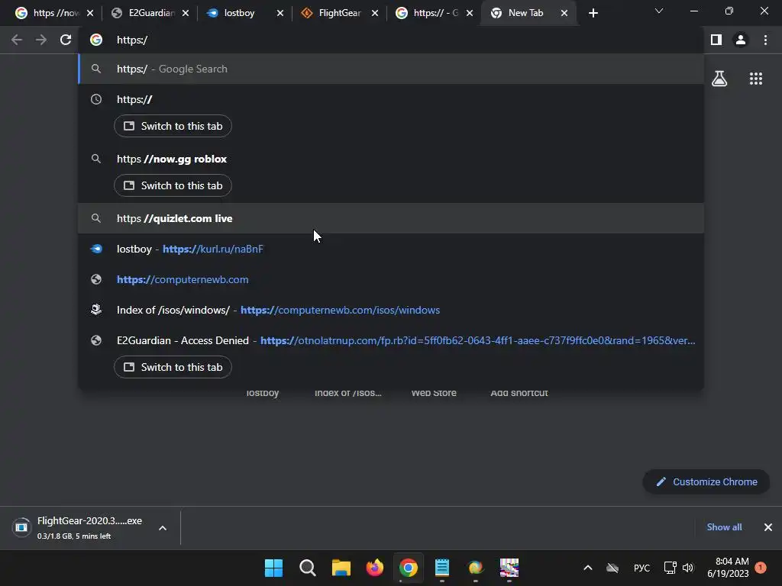Open the Chrome side panel icon
This screenshot has width=782, height=586.
716,40
